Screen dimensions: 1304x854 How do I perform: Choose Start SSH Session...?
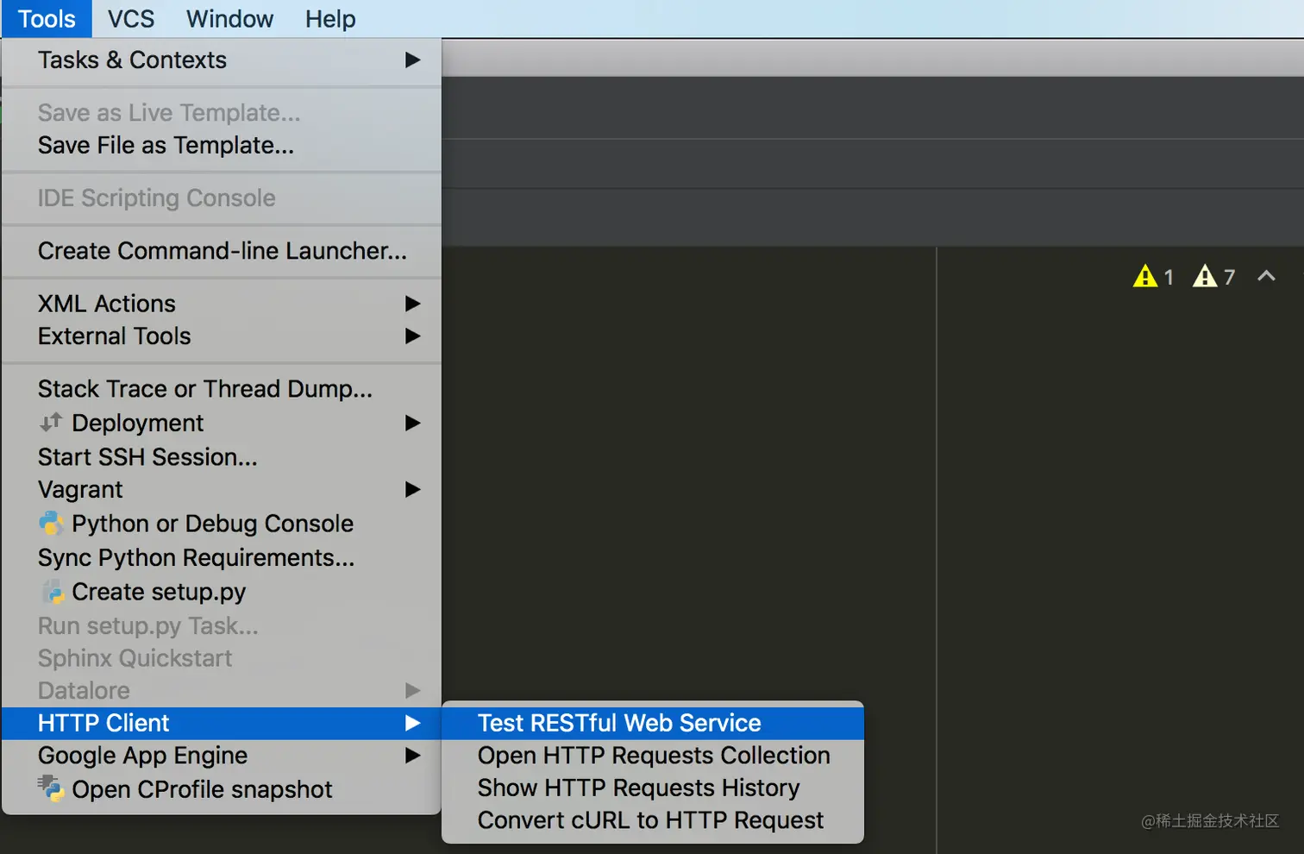222,456
